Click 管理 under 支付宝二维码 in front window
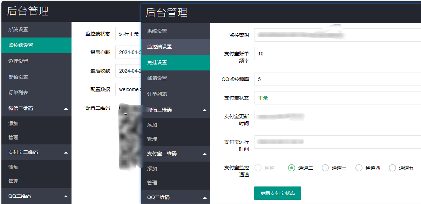Viewport: 421px width, 204px height. (176, 183)
